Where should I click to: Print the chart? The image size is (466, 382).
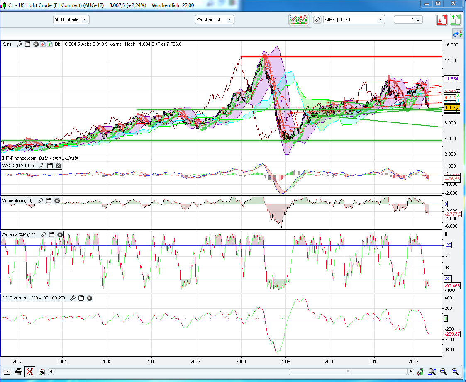click(18, 372)
